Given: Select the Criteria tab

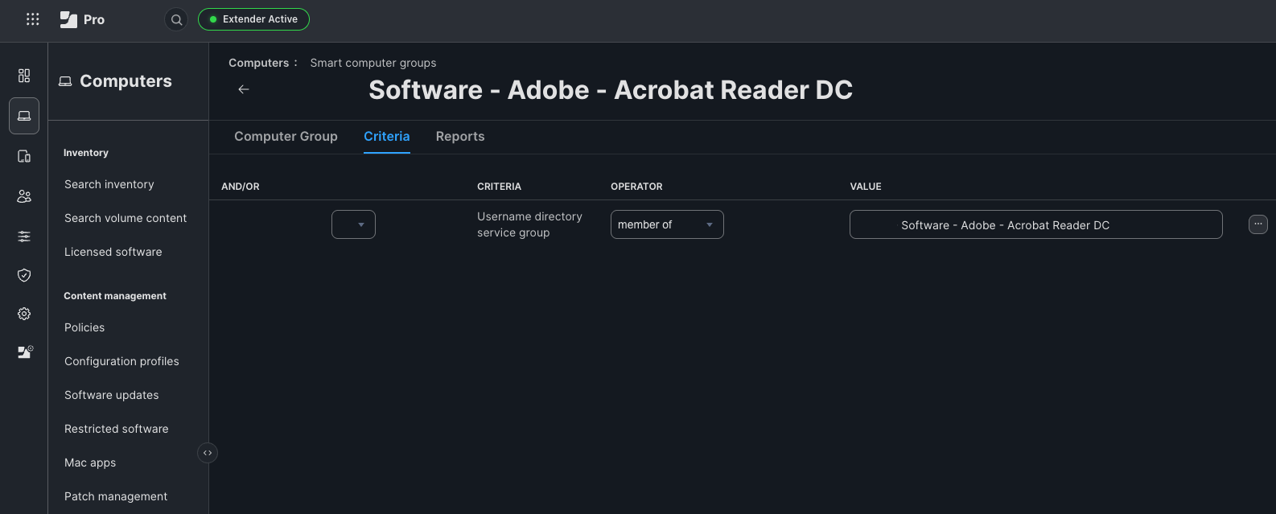Looking at the screenshot, I should tap(387, 137).
